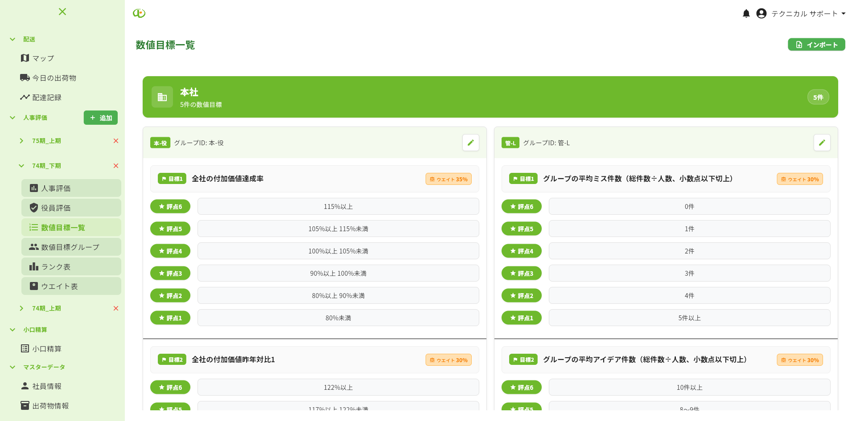Viewport: 856px width, 421px height.
Task: Click the pencil edit icon for group 本-役
Action: [x=471, y=143]
